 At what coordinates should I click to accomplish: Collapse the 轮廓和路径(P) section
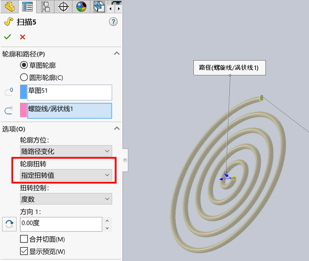pos(117,53)
